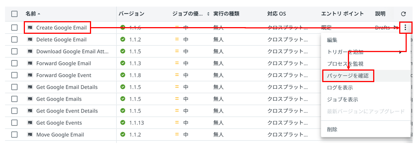Open the Download Google Email Att... process

point(72,51)
